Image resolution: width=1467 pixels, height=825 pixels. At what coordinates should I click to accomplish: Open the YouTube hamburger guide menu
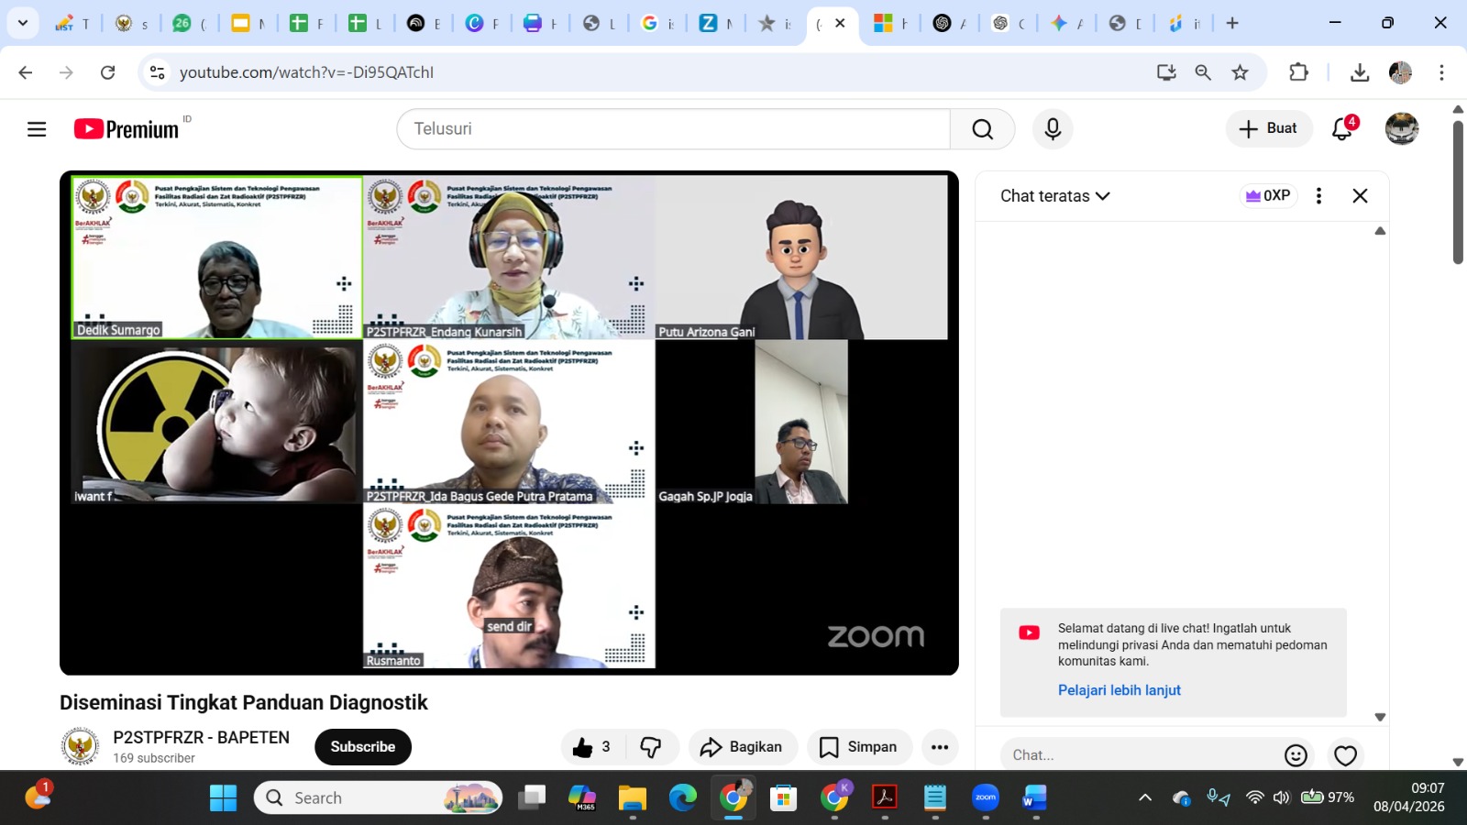click(x=37, y=129)
